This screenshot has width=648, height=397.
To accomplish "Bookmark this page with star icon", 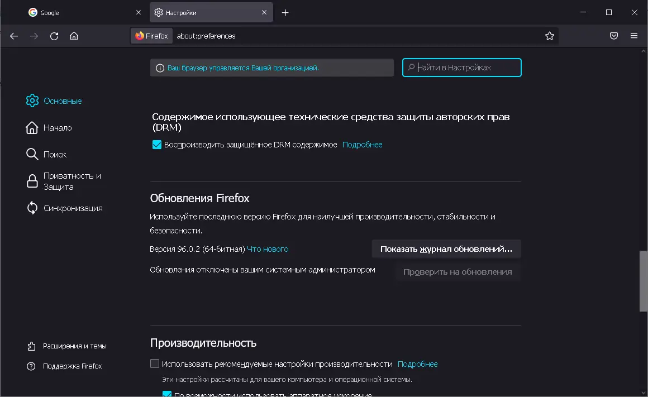I will click(549, 36).
